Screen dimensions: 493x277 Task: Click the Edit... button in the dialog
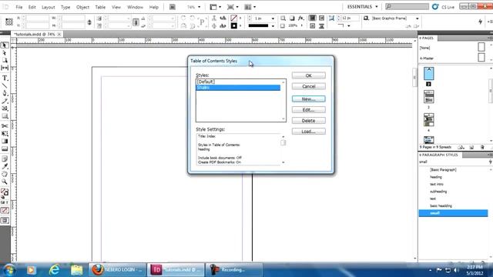pyautogui.click(x=308, y=109)
